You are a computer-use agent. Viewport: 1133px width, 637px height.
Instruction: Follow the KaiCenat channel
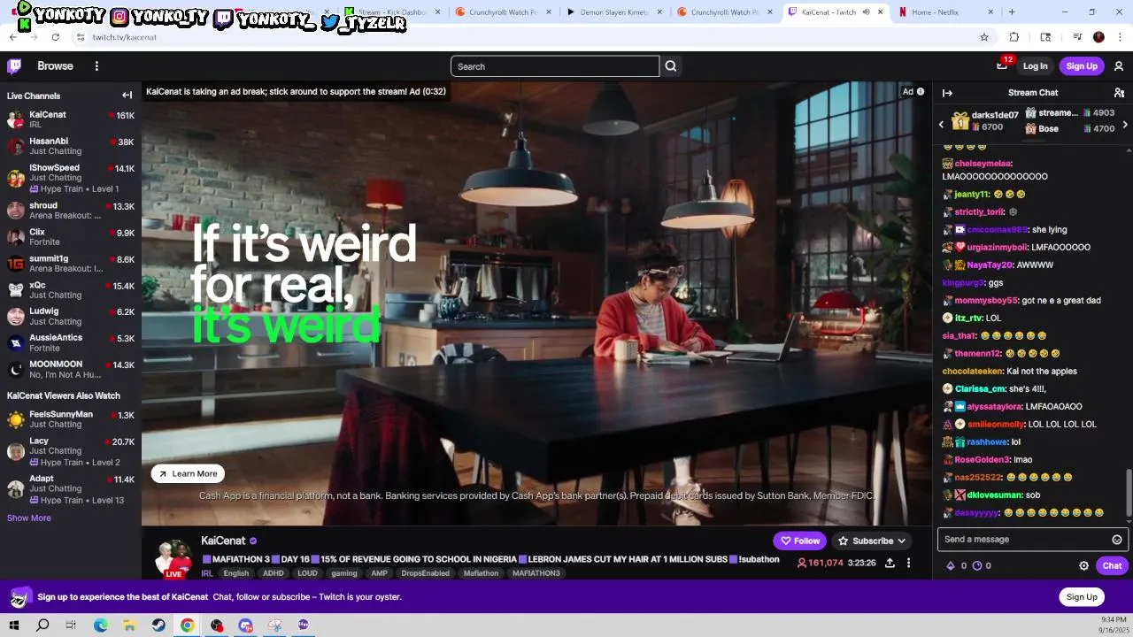pyautogui.click(x=799, y=541)
